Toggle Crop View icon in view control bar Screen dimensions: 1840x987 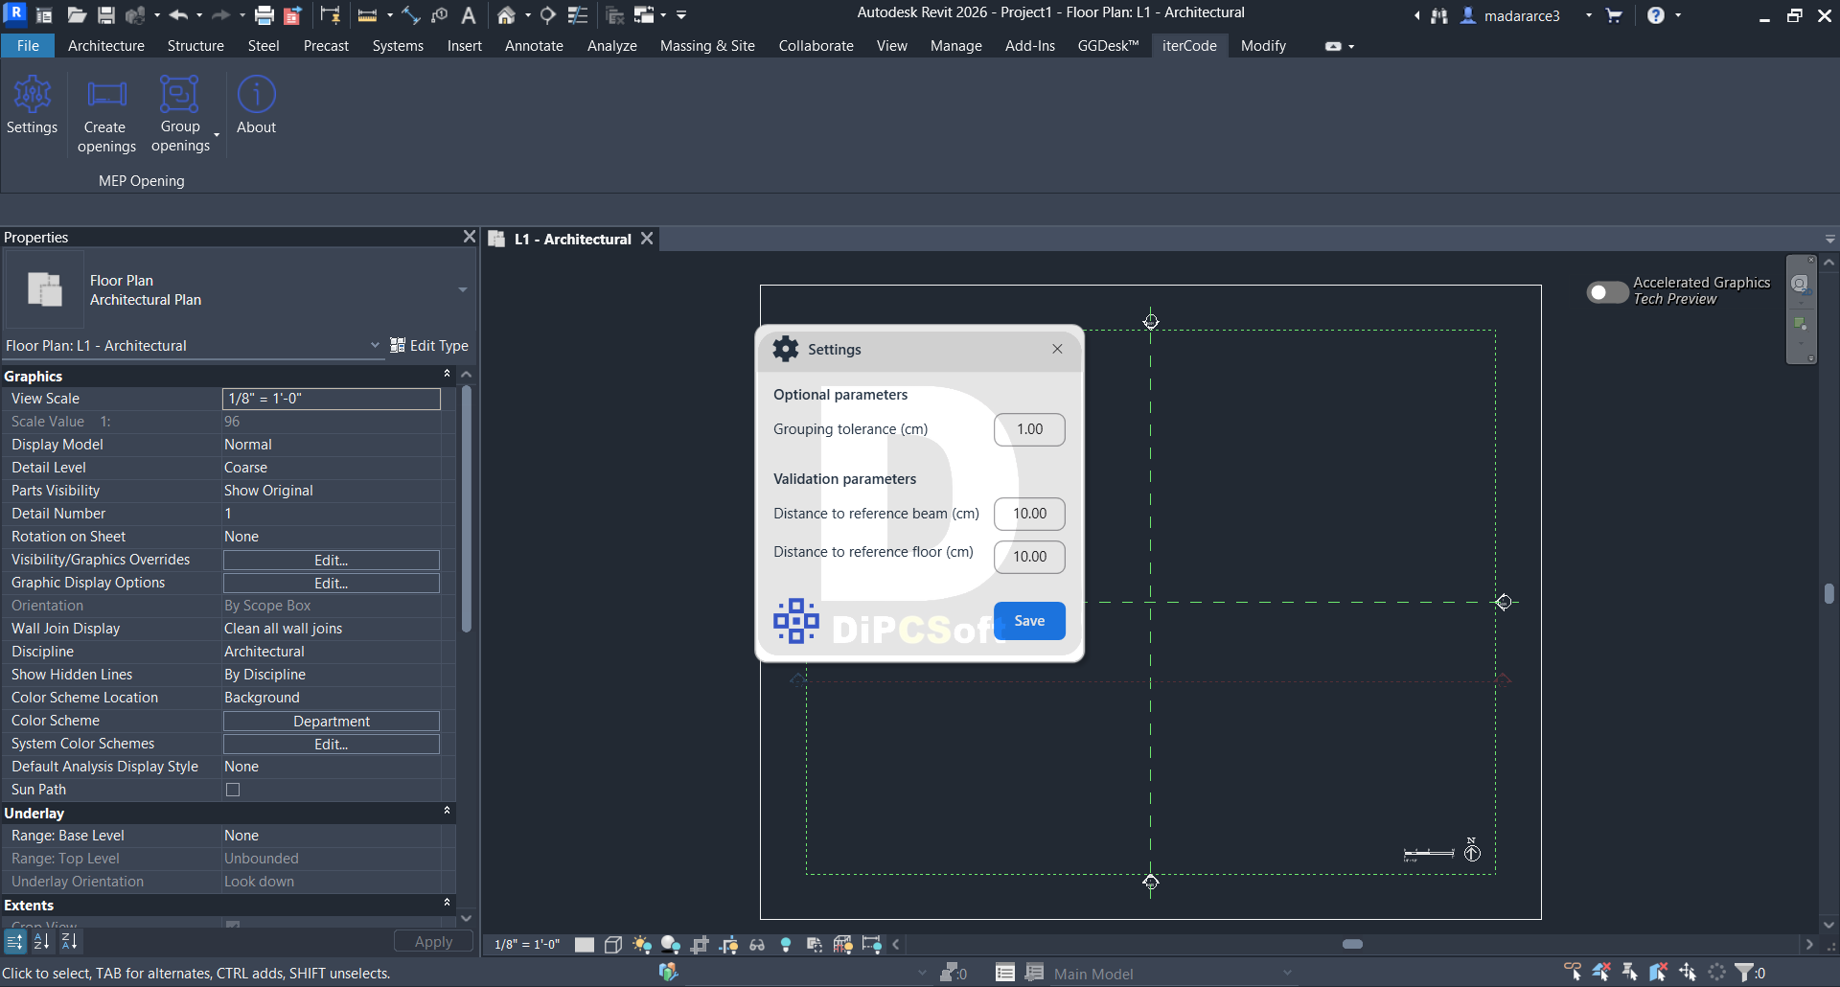(x=700, y=945)
